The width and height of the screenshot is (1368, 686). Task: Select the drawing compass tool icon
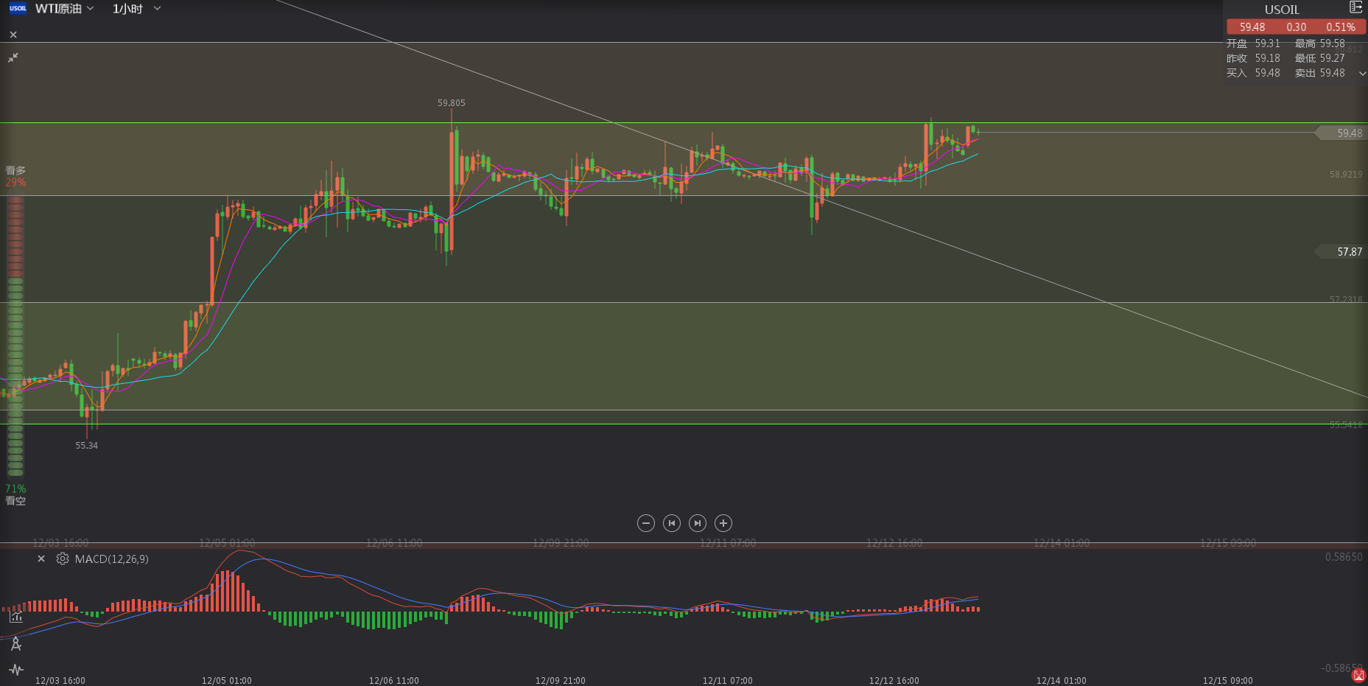tap(15, 644)
